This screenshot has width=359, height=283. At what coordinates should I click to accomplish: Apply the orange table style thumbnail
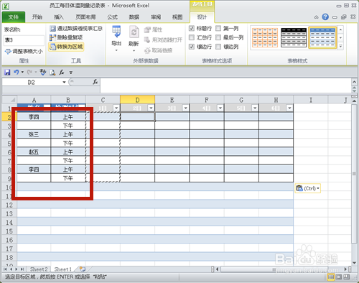(265, 37)
